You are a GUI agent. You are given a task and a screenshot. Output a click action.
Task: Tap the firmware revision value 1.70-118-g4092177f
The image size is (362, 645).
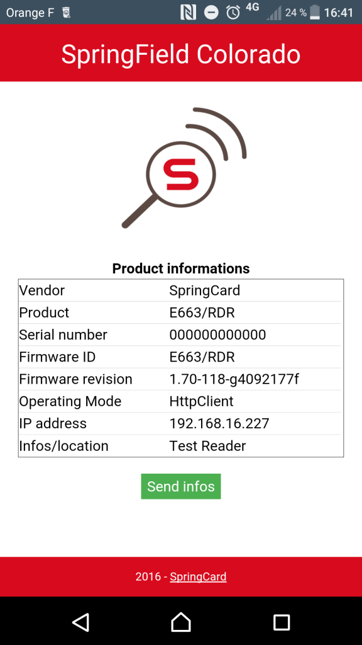pyautogui.click(x=234, y=379)
